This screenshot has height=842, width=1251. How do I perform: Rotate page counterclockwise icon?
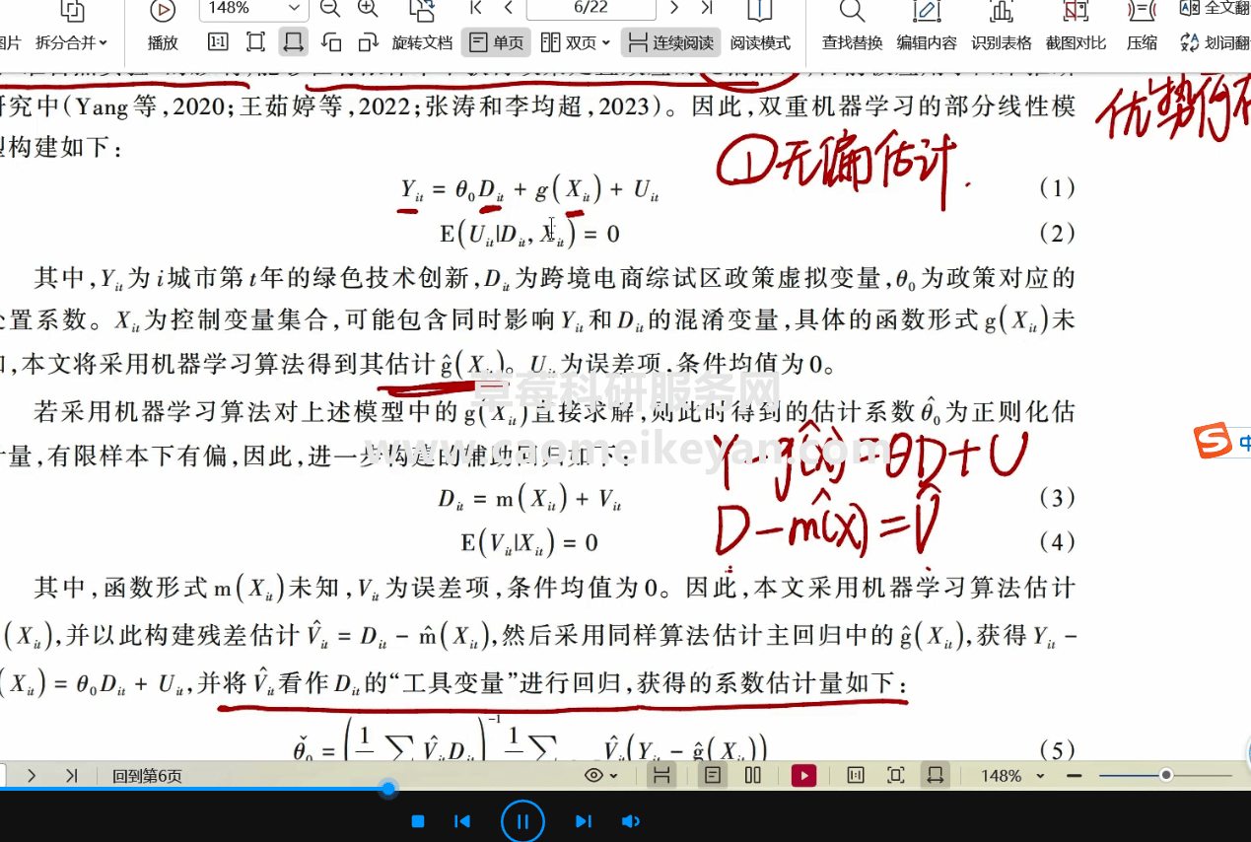(331, 42)
